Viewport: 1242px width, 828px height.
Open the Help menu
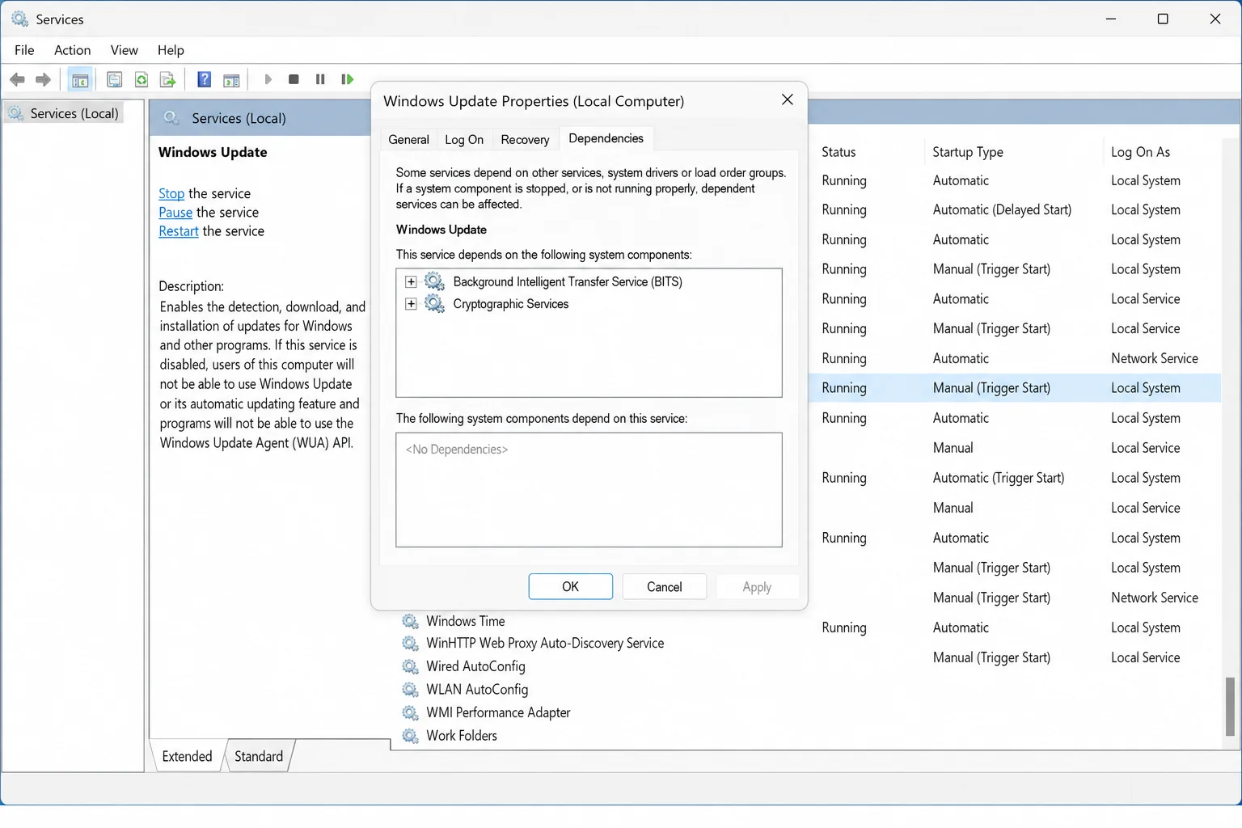[x=171, y=50]
